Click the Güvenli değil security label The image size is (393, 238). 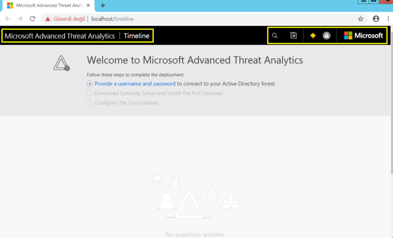(x=69, y=19)
